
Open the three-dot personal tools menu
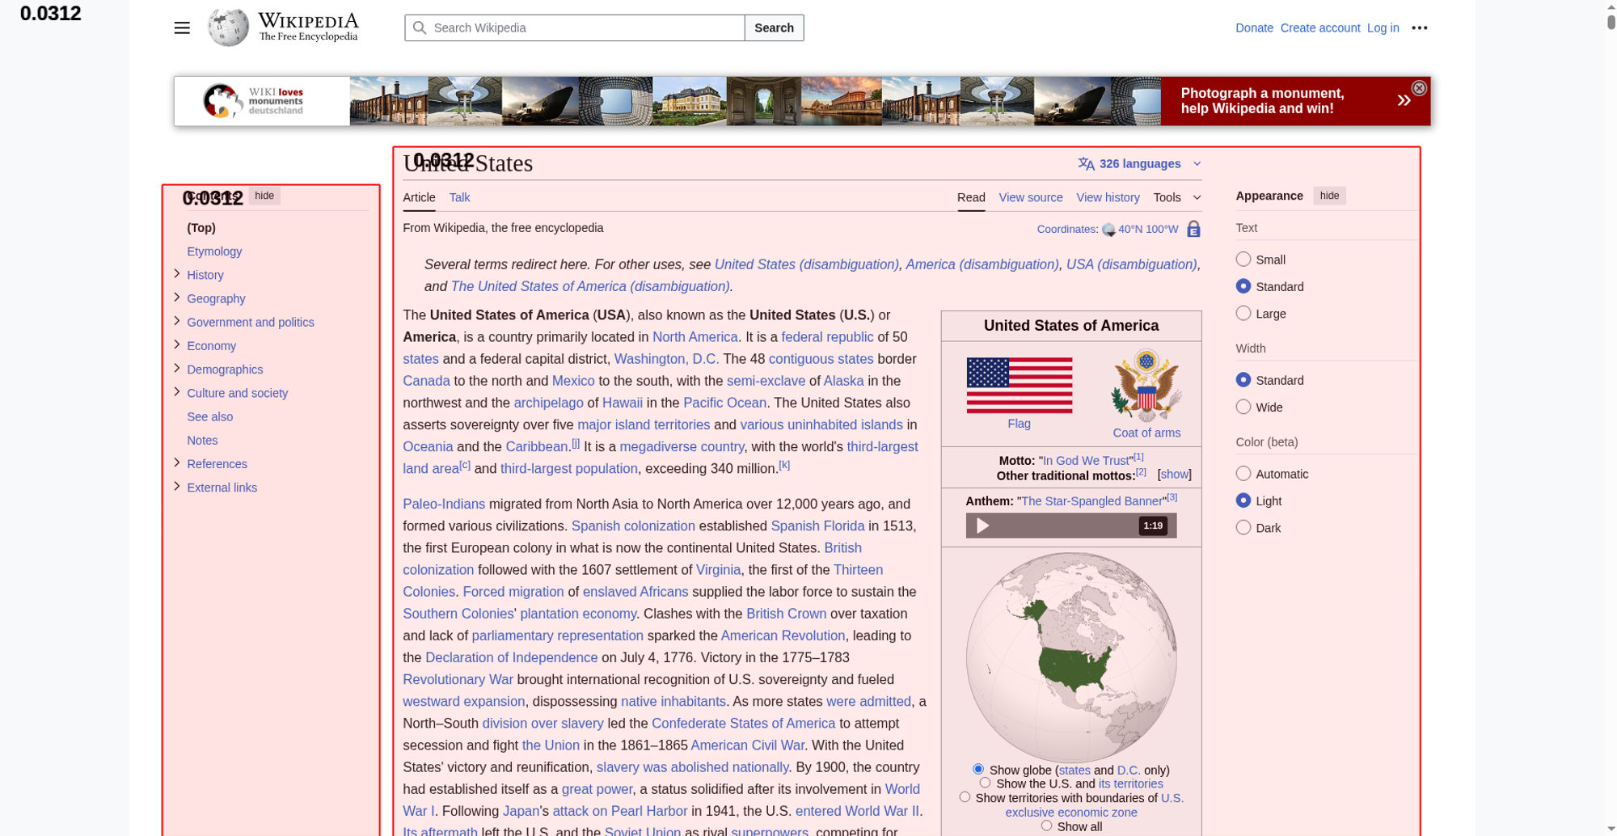[x=1420, y=27]
